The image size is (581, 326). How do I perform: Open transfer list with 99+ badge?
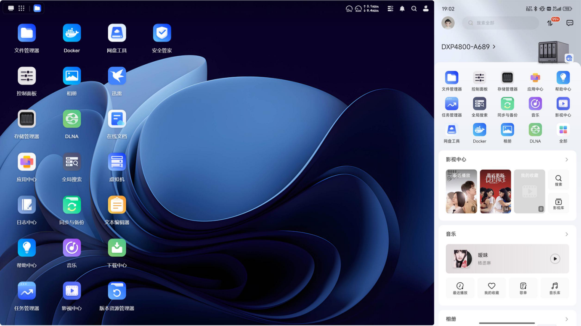point(550,23)
